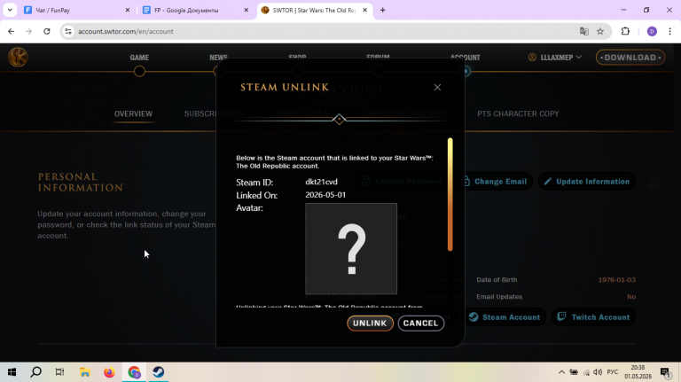This screenshot has width=681, height=382.
Task: Confirm with the UNLINK button
Action: coord(370,323)
